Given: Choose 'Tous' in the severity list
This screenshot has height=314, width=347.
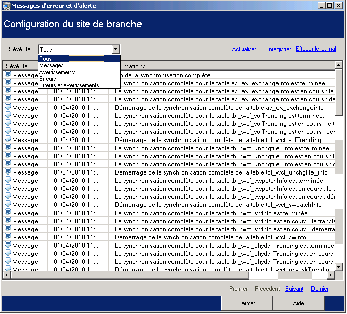Looking at the screenshot, I should 80,59.
